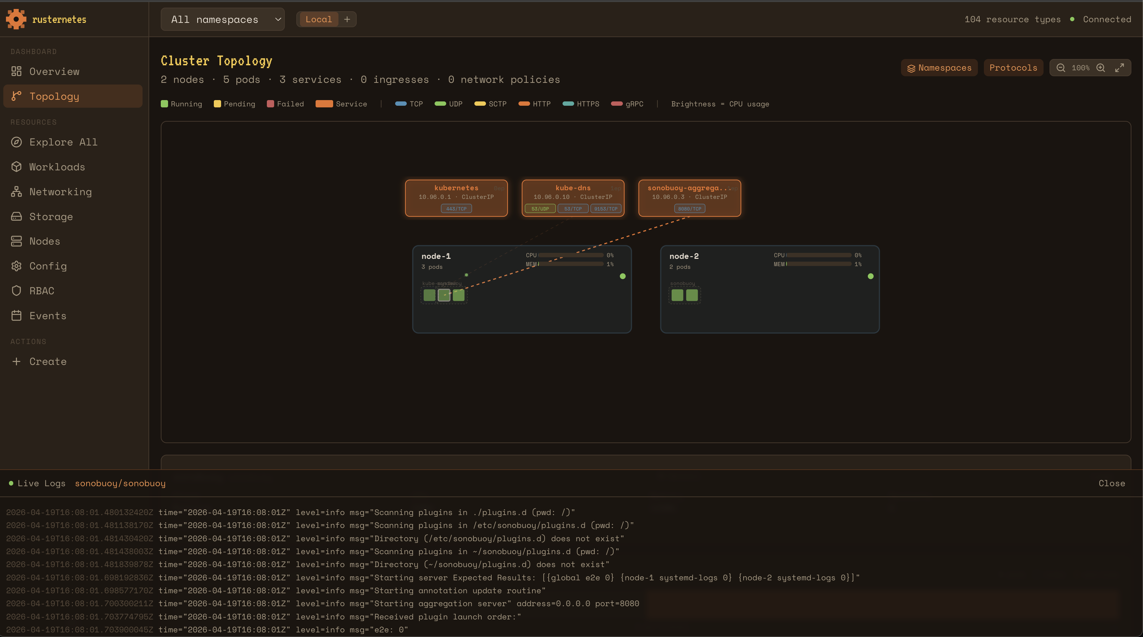
Task: Open Events via its calendar icon
Action: [17, 316]
